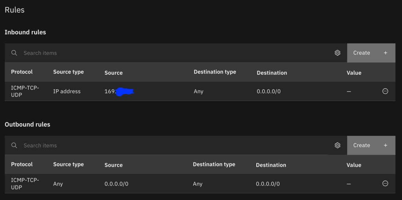This screenshot has height=200, width=402.
Task: Click inbound Destination type column header
Action: click(x=215, y=72)
